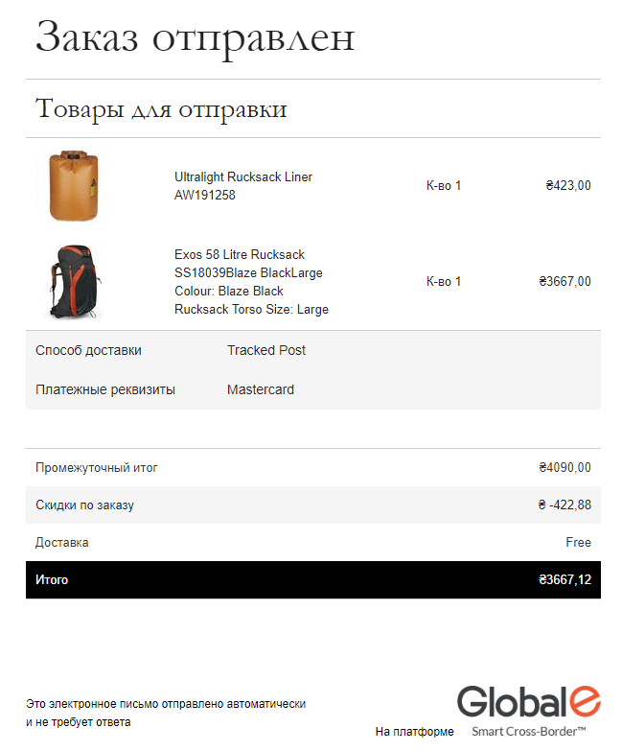Click the Colour: Blaze Black attribute line
622x751 pixels.
pyautogui.click(x=229, y=291)
